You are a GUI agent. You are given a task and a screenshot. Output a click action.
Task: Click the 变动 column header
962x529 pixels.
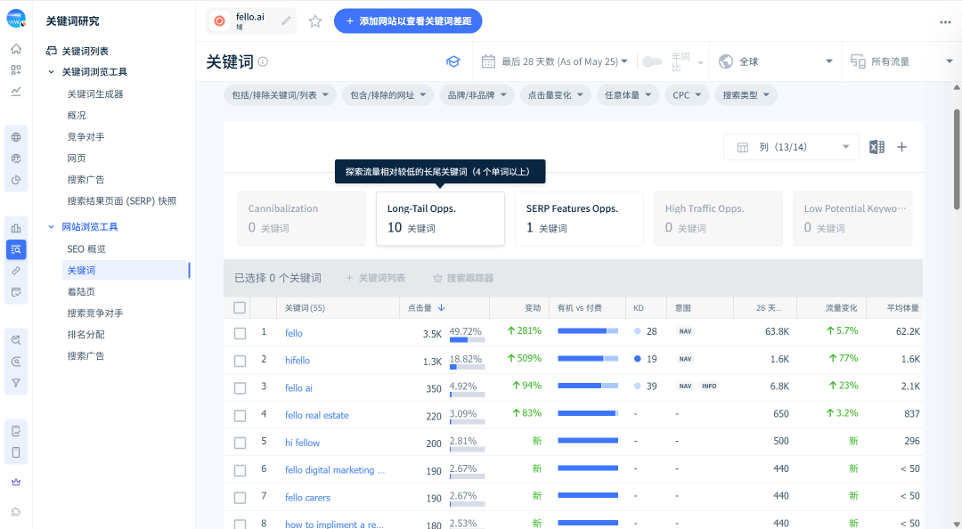coord(533,308)
